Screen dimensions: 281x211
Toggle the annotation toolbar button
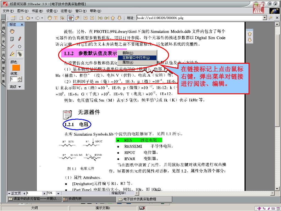point(71,18)
